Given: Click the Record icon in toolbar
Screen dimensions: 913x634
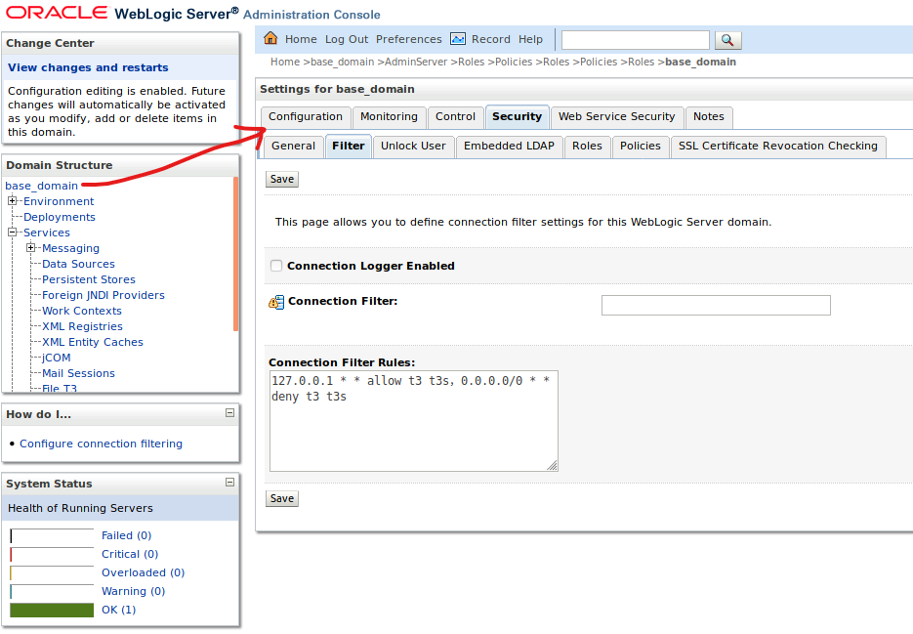Looking at the screenshot, I should point(458,39).
